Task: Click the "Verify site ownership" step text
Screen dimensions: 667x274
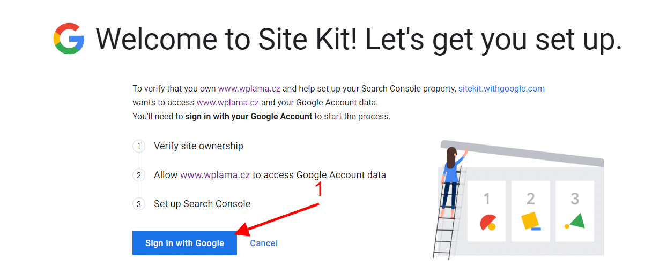Action: [198, 146]
